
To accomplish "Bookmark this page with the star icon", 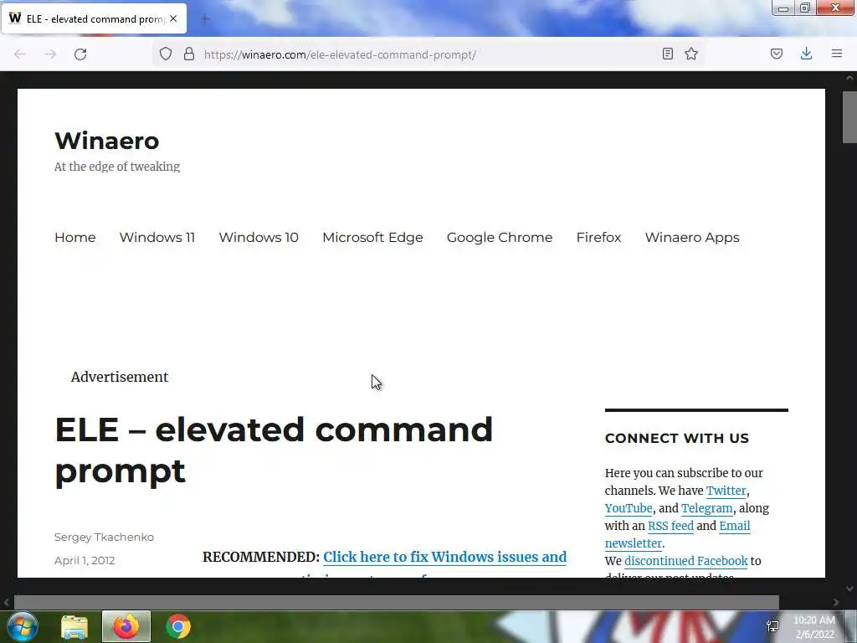I will point(691,54).
